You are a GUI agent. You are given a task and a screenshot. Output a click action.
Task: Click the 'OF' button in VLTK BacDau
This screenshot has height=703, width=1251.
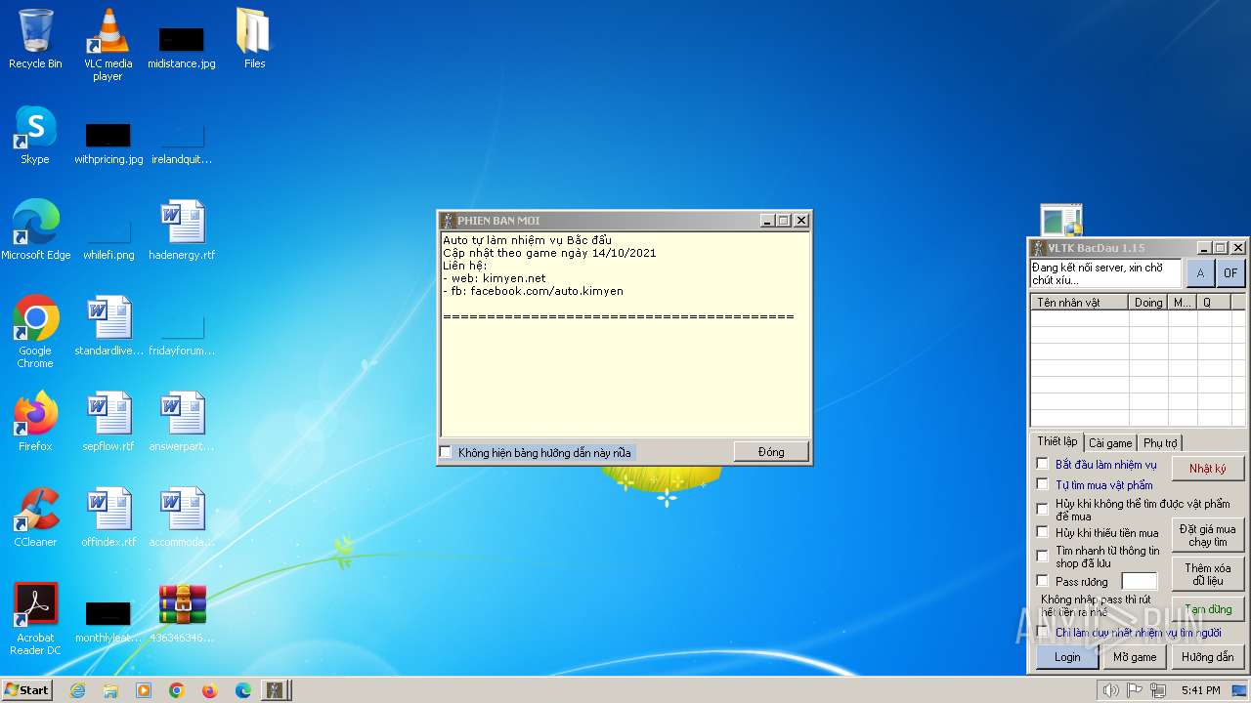coord(1230,273)
